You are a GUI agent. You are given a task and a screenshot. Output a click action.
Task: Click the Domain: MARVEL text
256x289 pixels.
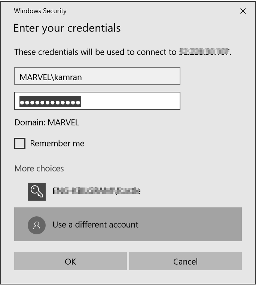tap(47, 122)
